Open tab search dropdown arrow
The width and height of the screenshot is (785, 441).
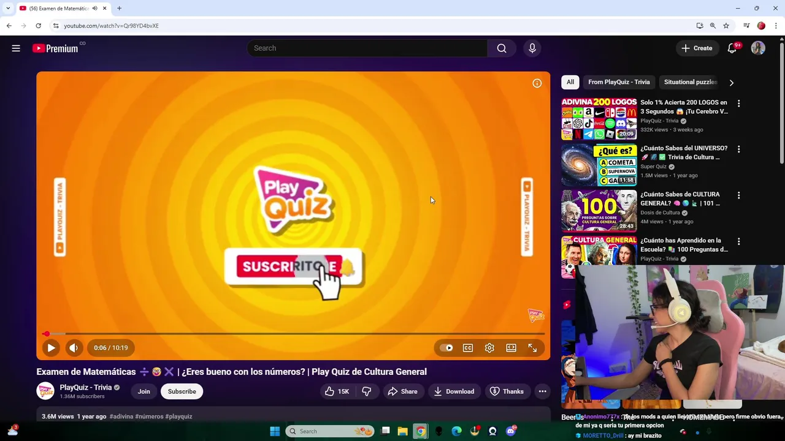coord(7,9)
